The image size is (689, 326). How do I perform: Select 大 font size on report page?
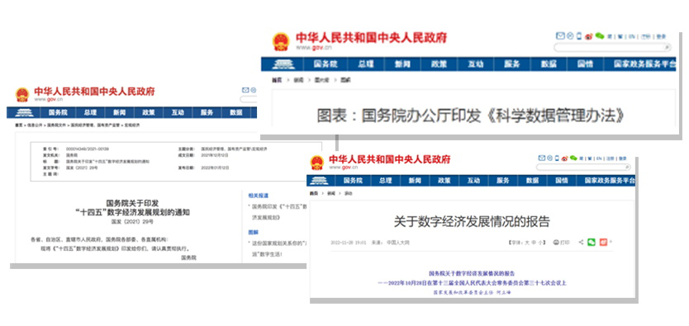(526, 242)
